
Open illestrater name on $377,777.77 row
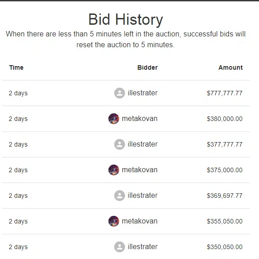[143, 144]
